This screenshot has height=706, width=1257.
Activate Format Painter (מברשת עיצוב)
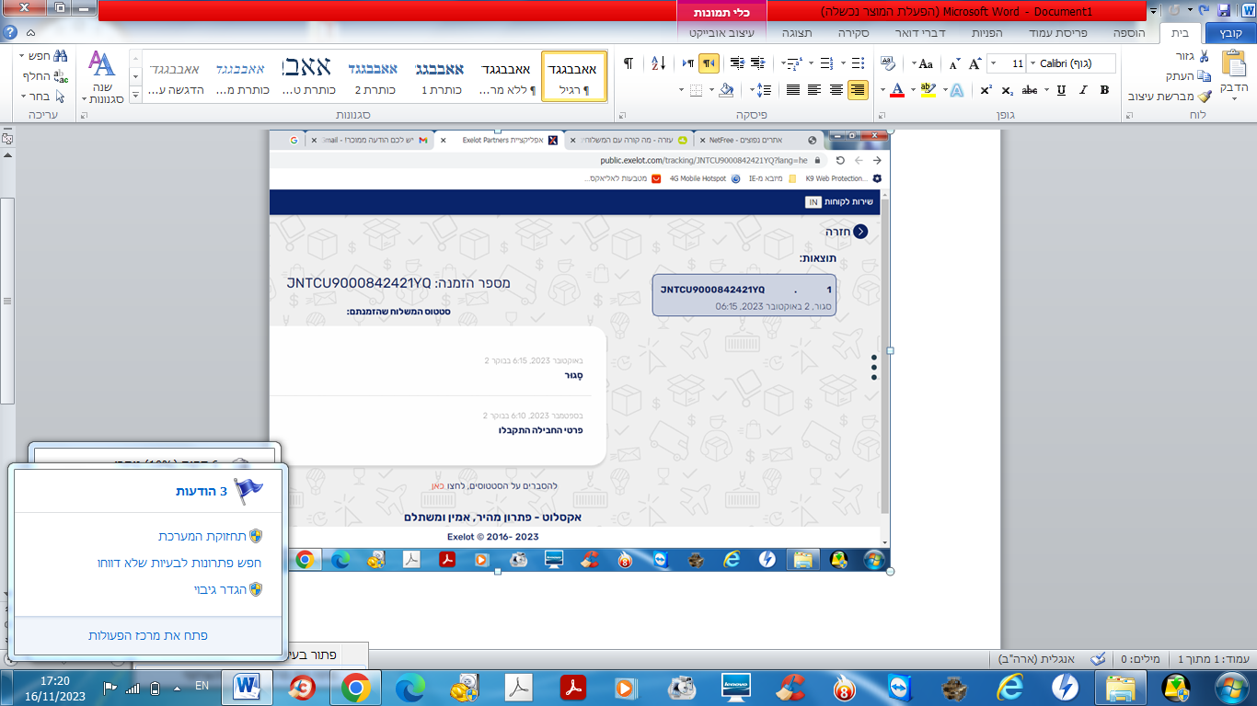click(1170, 96)
